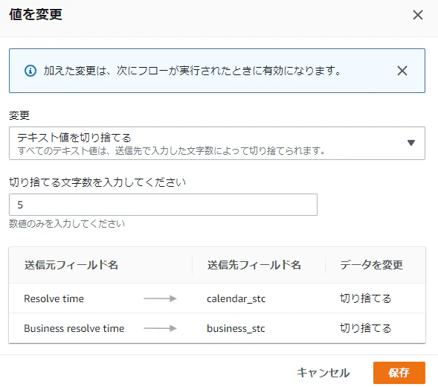Click the truncate character count input field
The image size is (438, 387).
pos(163,205)
